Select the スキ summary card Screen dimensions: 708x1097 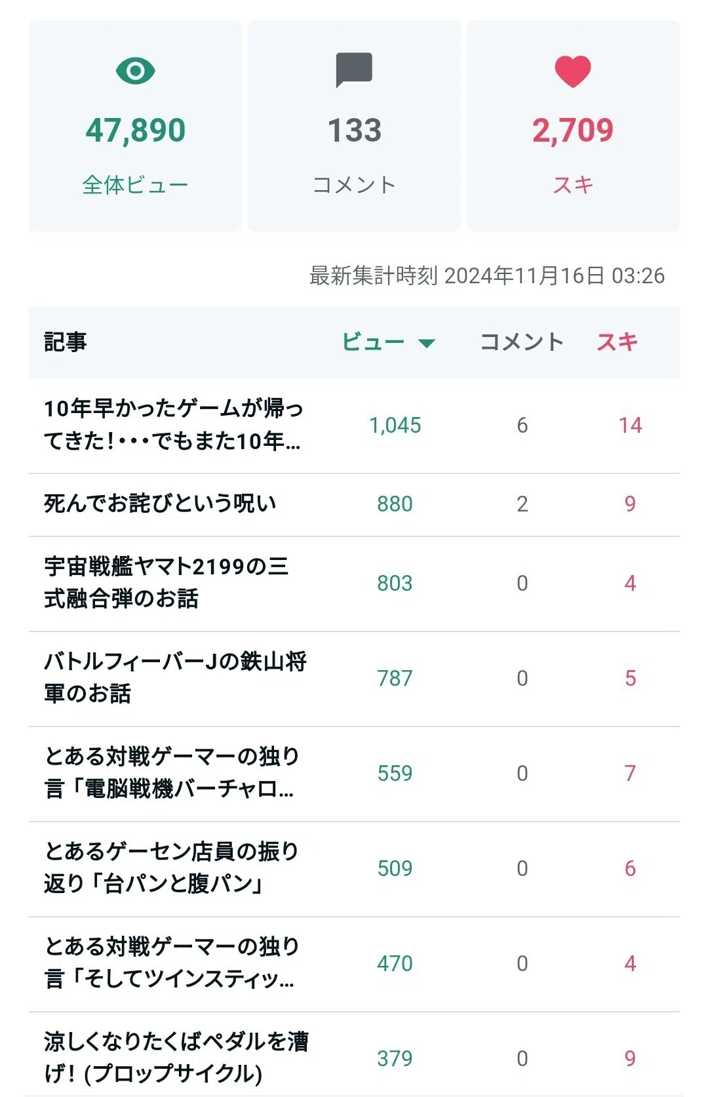coord(573,125)
